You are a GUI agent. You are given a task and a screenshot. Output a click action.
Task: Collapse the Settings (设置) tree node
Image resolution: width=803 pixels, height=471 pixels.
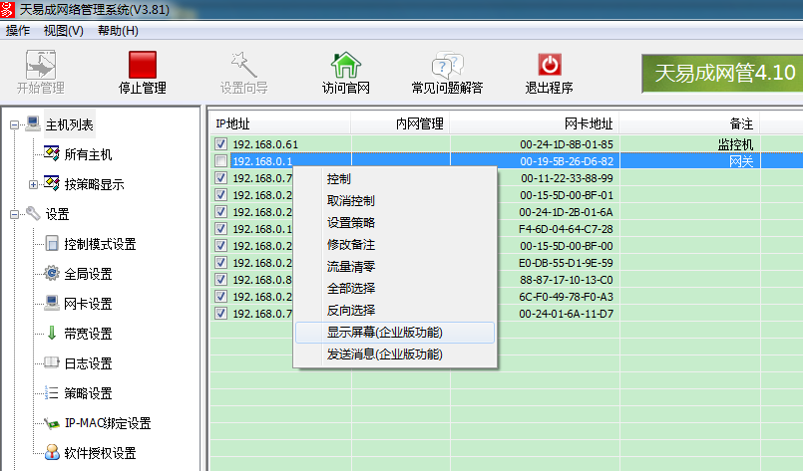(14, 214)
